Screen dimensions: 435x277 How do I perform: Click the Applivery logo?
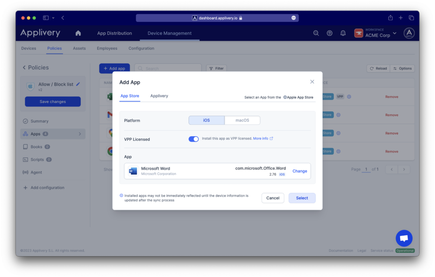click(x=40, y=33)
